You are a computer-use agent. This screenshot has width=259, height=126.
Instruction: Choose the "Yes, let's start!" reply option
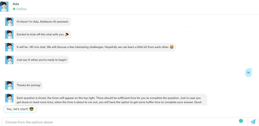[x=20, y=109]
